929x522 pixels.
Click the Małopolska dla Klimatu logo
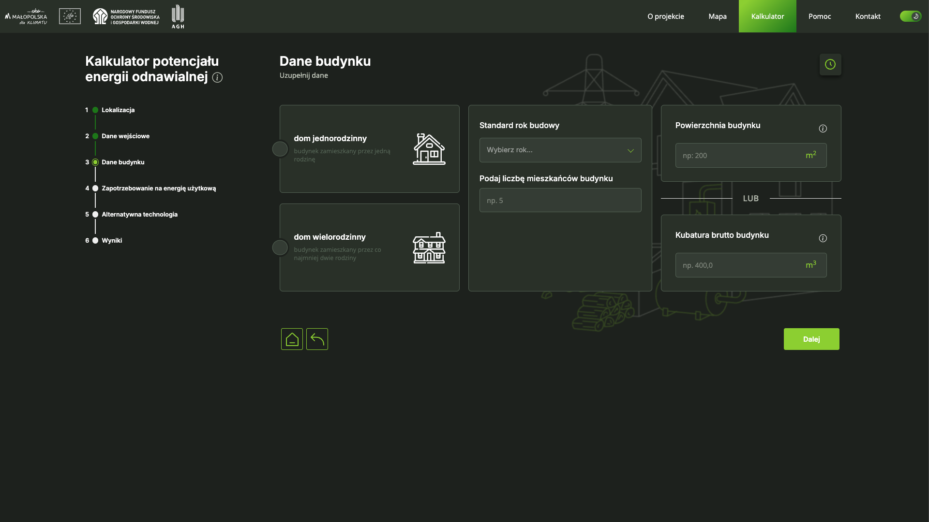click(26, 16)
